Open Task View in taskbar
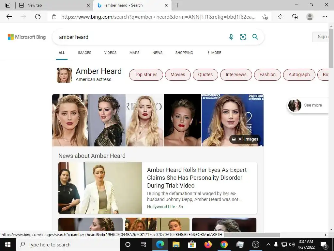The height and width of the screenshot is (251, 334). click(144, 244)
